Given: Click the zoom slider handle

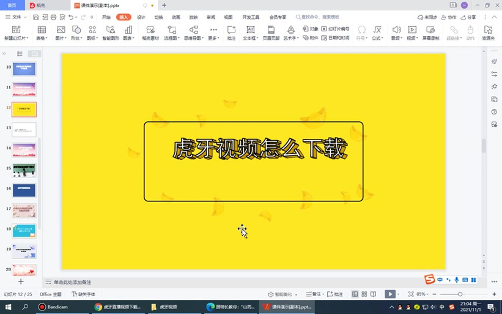Looking at the screenshot, I should tap(460, 294).
